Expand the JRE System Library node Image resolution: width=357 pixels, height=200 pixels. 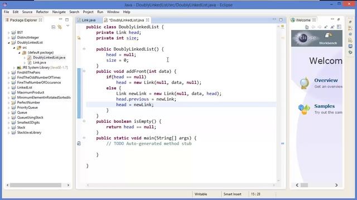pos(14,68)
